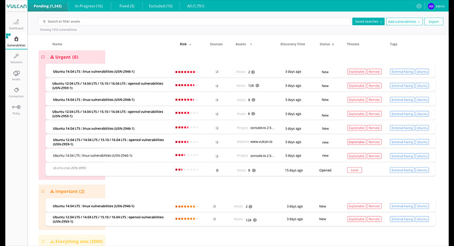This screenshot has height=246, width=454.
Task: Open the Assets section icon
Action: coord(16,75)
